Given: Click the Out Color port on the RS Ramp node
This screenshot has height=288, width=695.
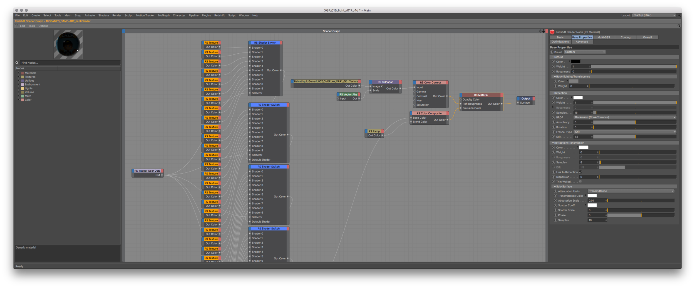Looking at the screenshot, I should tap(382, 136).
